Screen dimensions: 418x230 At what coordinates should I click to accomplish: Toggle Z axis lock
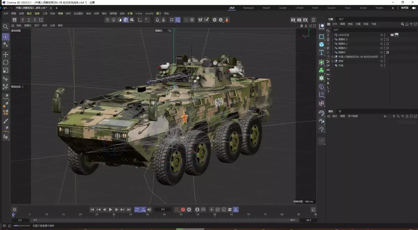35,20
